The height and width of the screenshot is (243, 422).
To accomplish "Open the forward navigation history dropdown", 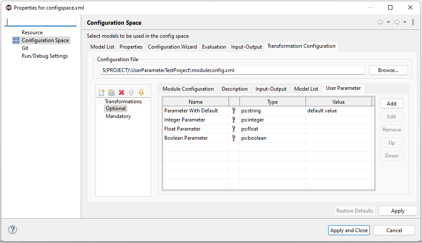I will [405, 23].
